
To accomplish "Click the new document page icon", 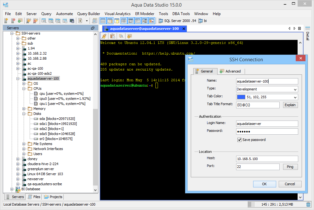I will (x=80, y=21).
